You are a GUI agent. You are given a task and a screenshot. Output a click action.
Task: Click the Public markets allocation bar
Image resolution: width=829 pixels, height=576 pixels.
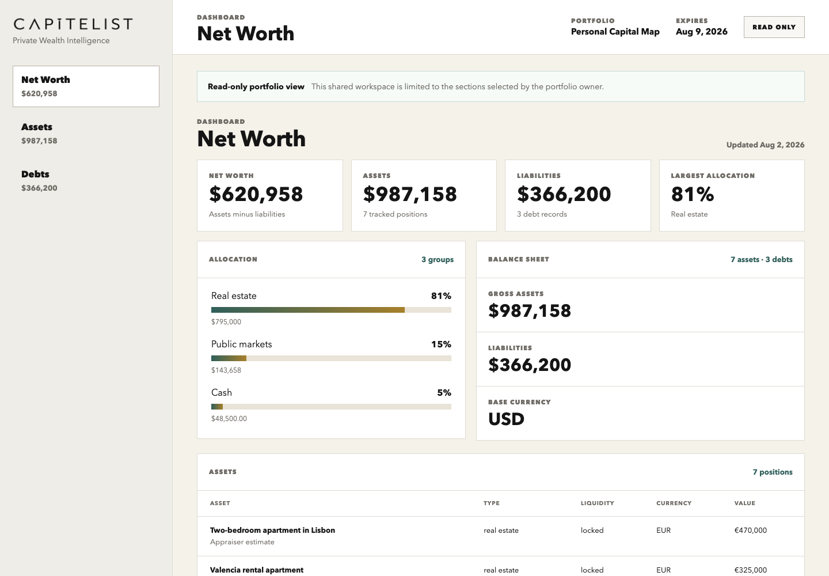331,358
